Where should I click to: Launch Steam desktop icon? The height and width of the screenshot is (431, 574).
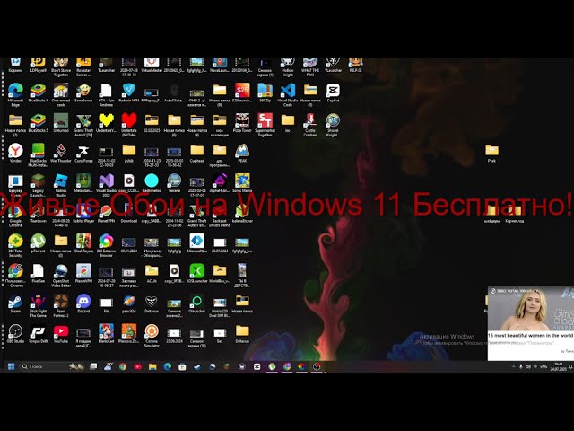[x=15, y=304]
